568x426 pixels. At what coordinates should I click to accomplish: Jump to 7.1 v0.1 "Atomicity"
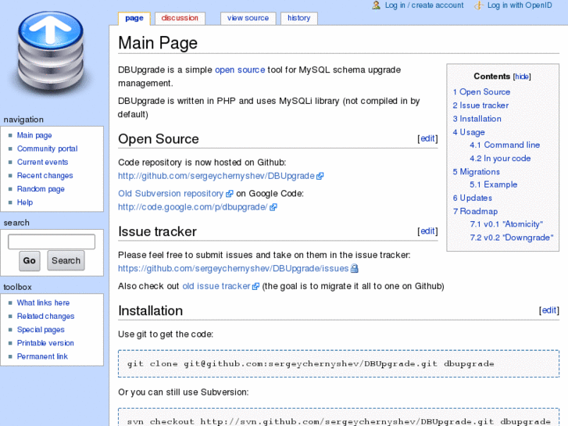[x=506, y=224]
